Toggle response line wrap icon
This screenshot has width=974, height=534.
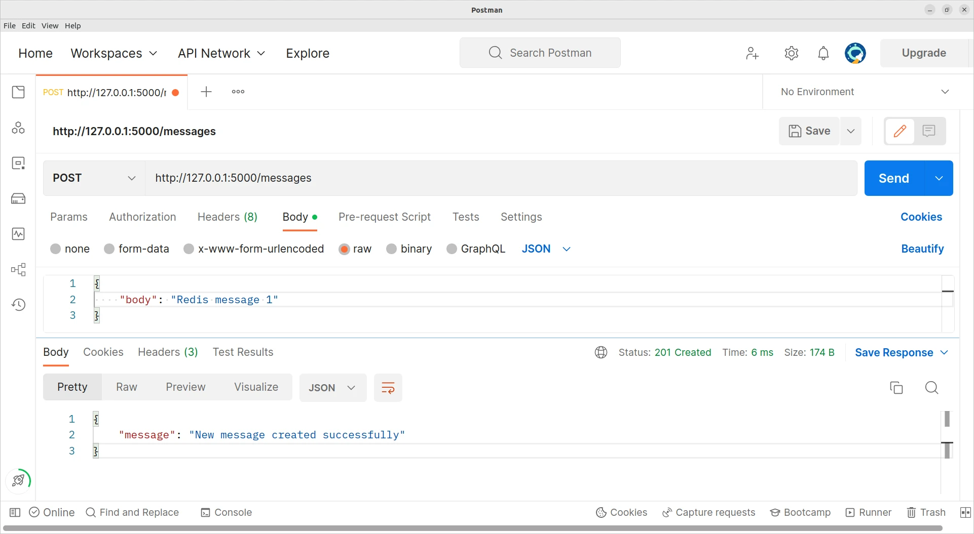tap(388, 388)
